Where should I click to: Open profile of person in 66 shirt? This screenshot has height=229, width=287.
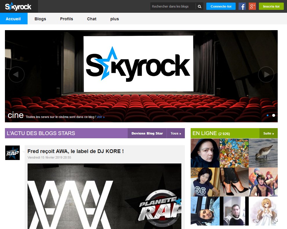205,182
